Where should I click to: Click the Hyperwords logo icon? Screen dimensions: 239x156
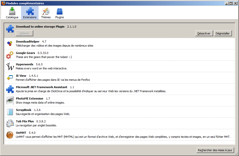pos(10,67)
